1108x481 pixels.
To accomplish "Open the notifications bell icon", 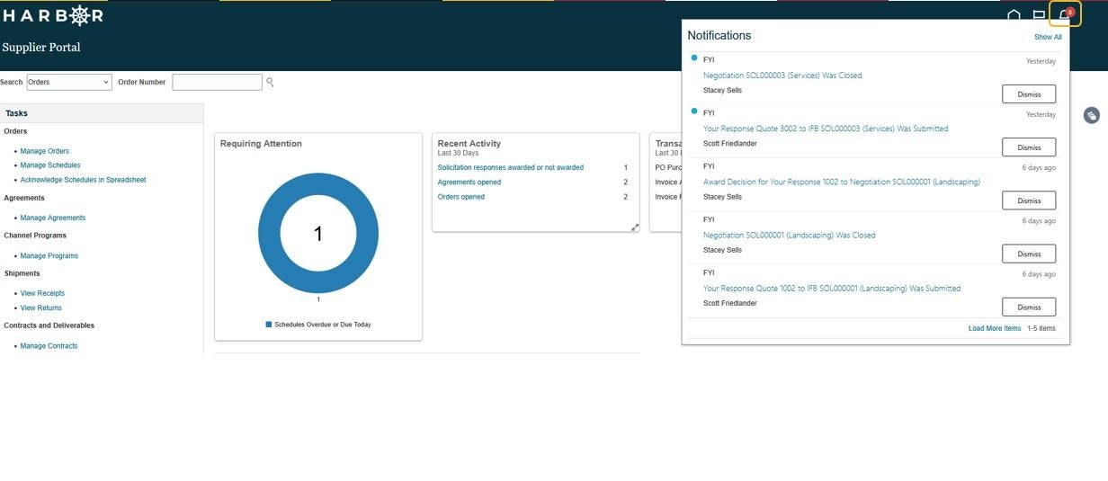I will (1065, 15).
